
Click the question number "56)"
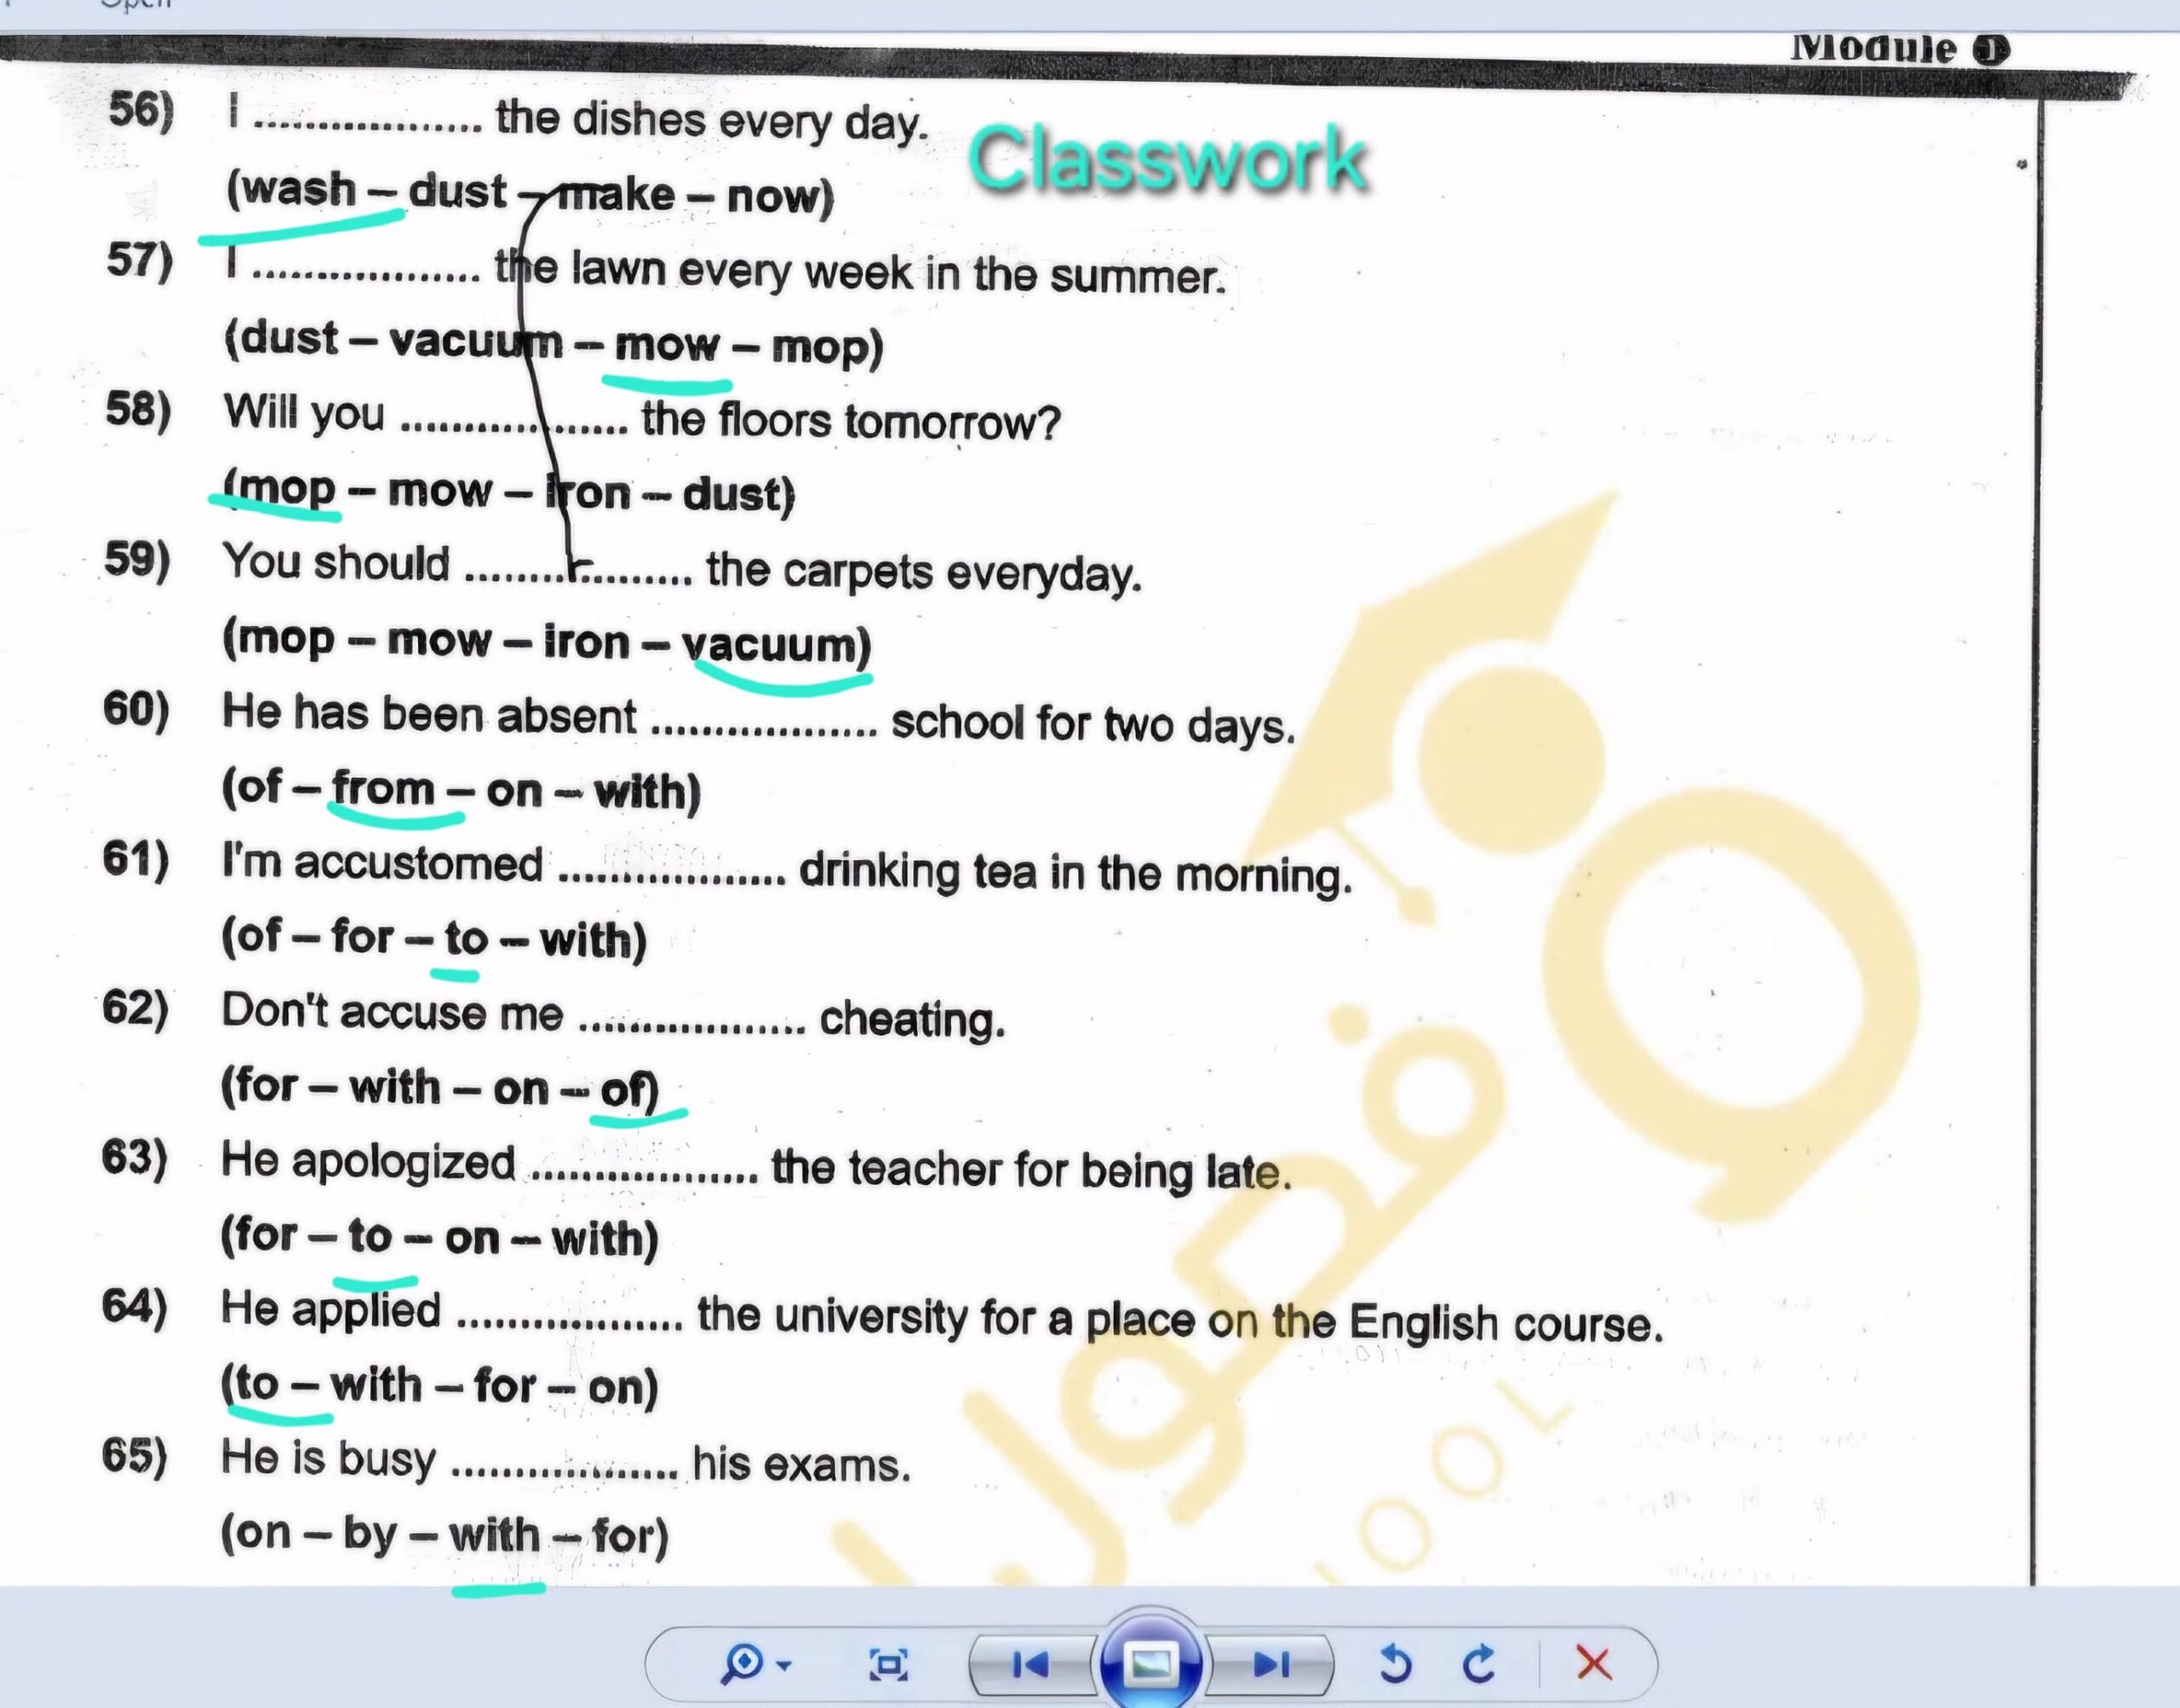[142, 109]
